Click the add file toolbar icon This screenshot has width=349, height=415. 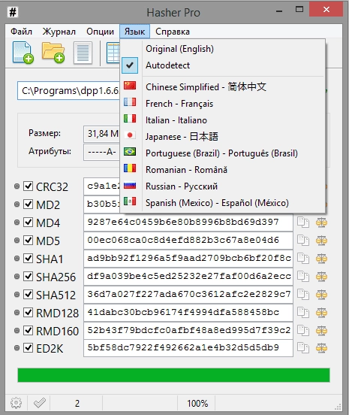click(x=23, y=53)
